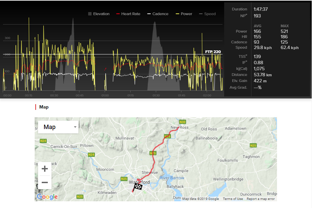The height and width of the screenshot is (208, 312).
Task: Click Report a map error link
Action: click(x=261, y=199)
